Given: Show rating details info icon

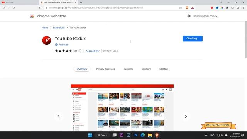Looking at the screenshot, I should point(80,51).
